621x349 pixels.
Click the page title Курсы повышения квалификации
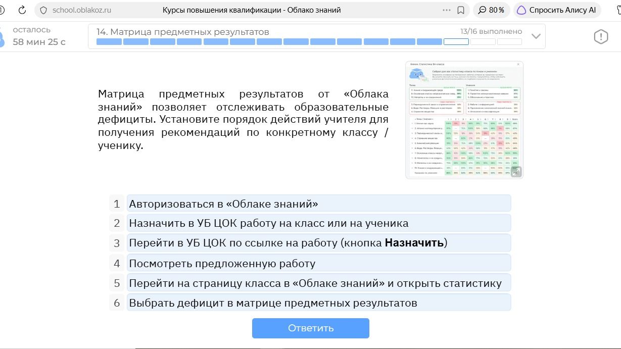click(x=252, y=10)
